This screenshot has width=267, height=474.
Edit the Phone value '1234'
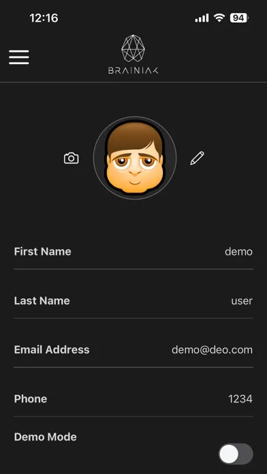pyautogui.click(x=240, y=399)
